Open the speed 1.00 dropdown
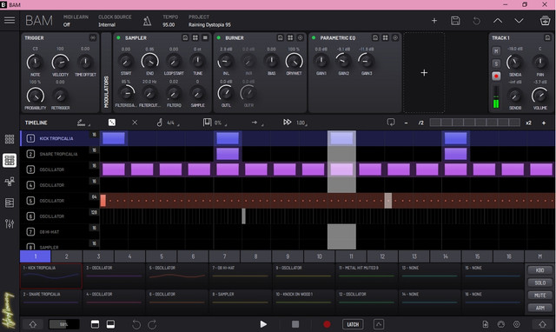The height and width of the screenshot is (332, 556). pyautogui.click(x=295, y=123)
